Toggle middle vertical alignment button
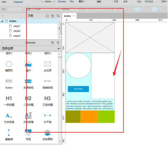 pyautogui.click(x=155, y=9)
